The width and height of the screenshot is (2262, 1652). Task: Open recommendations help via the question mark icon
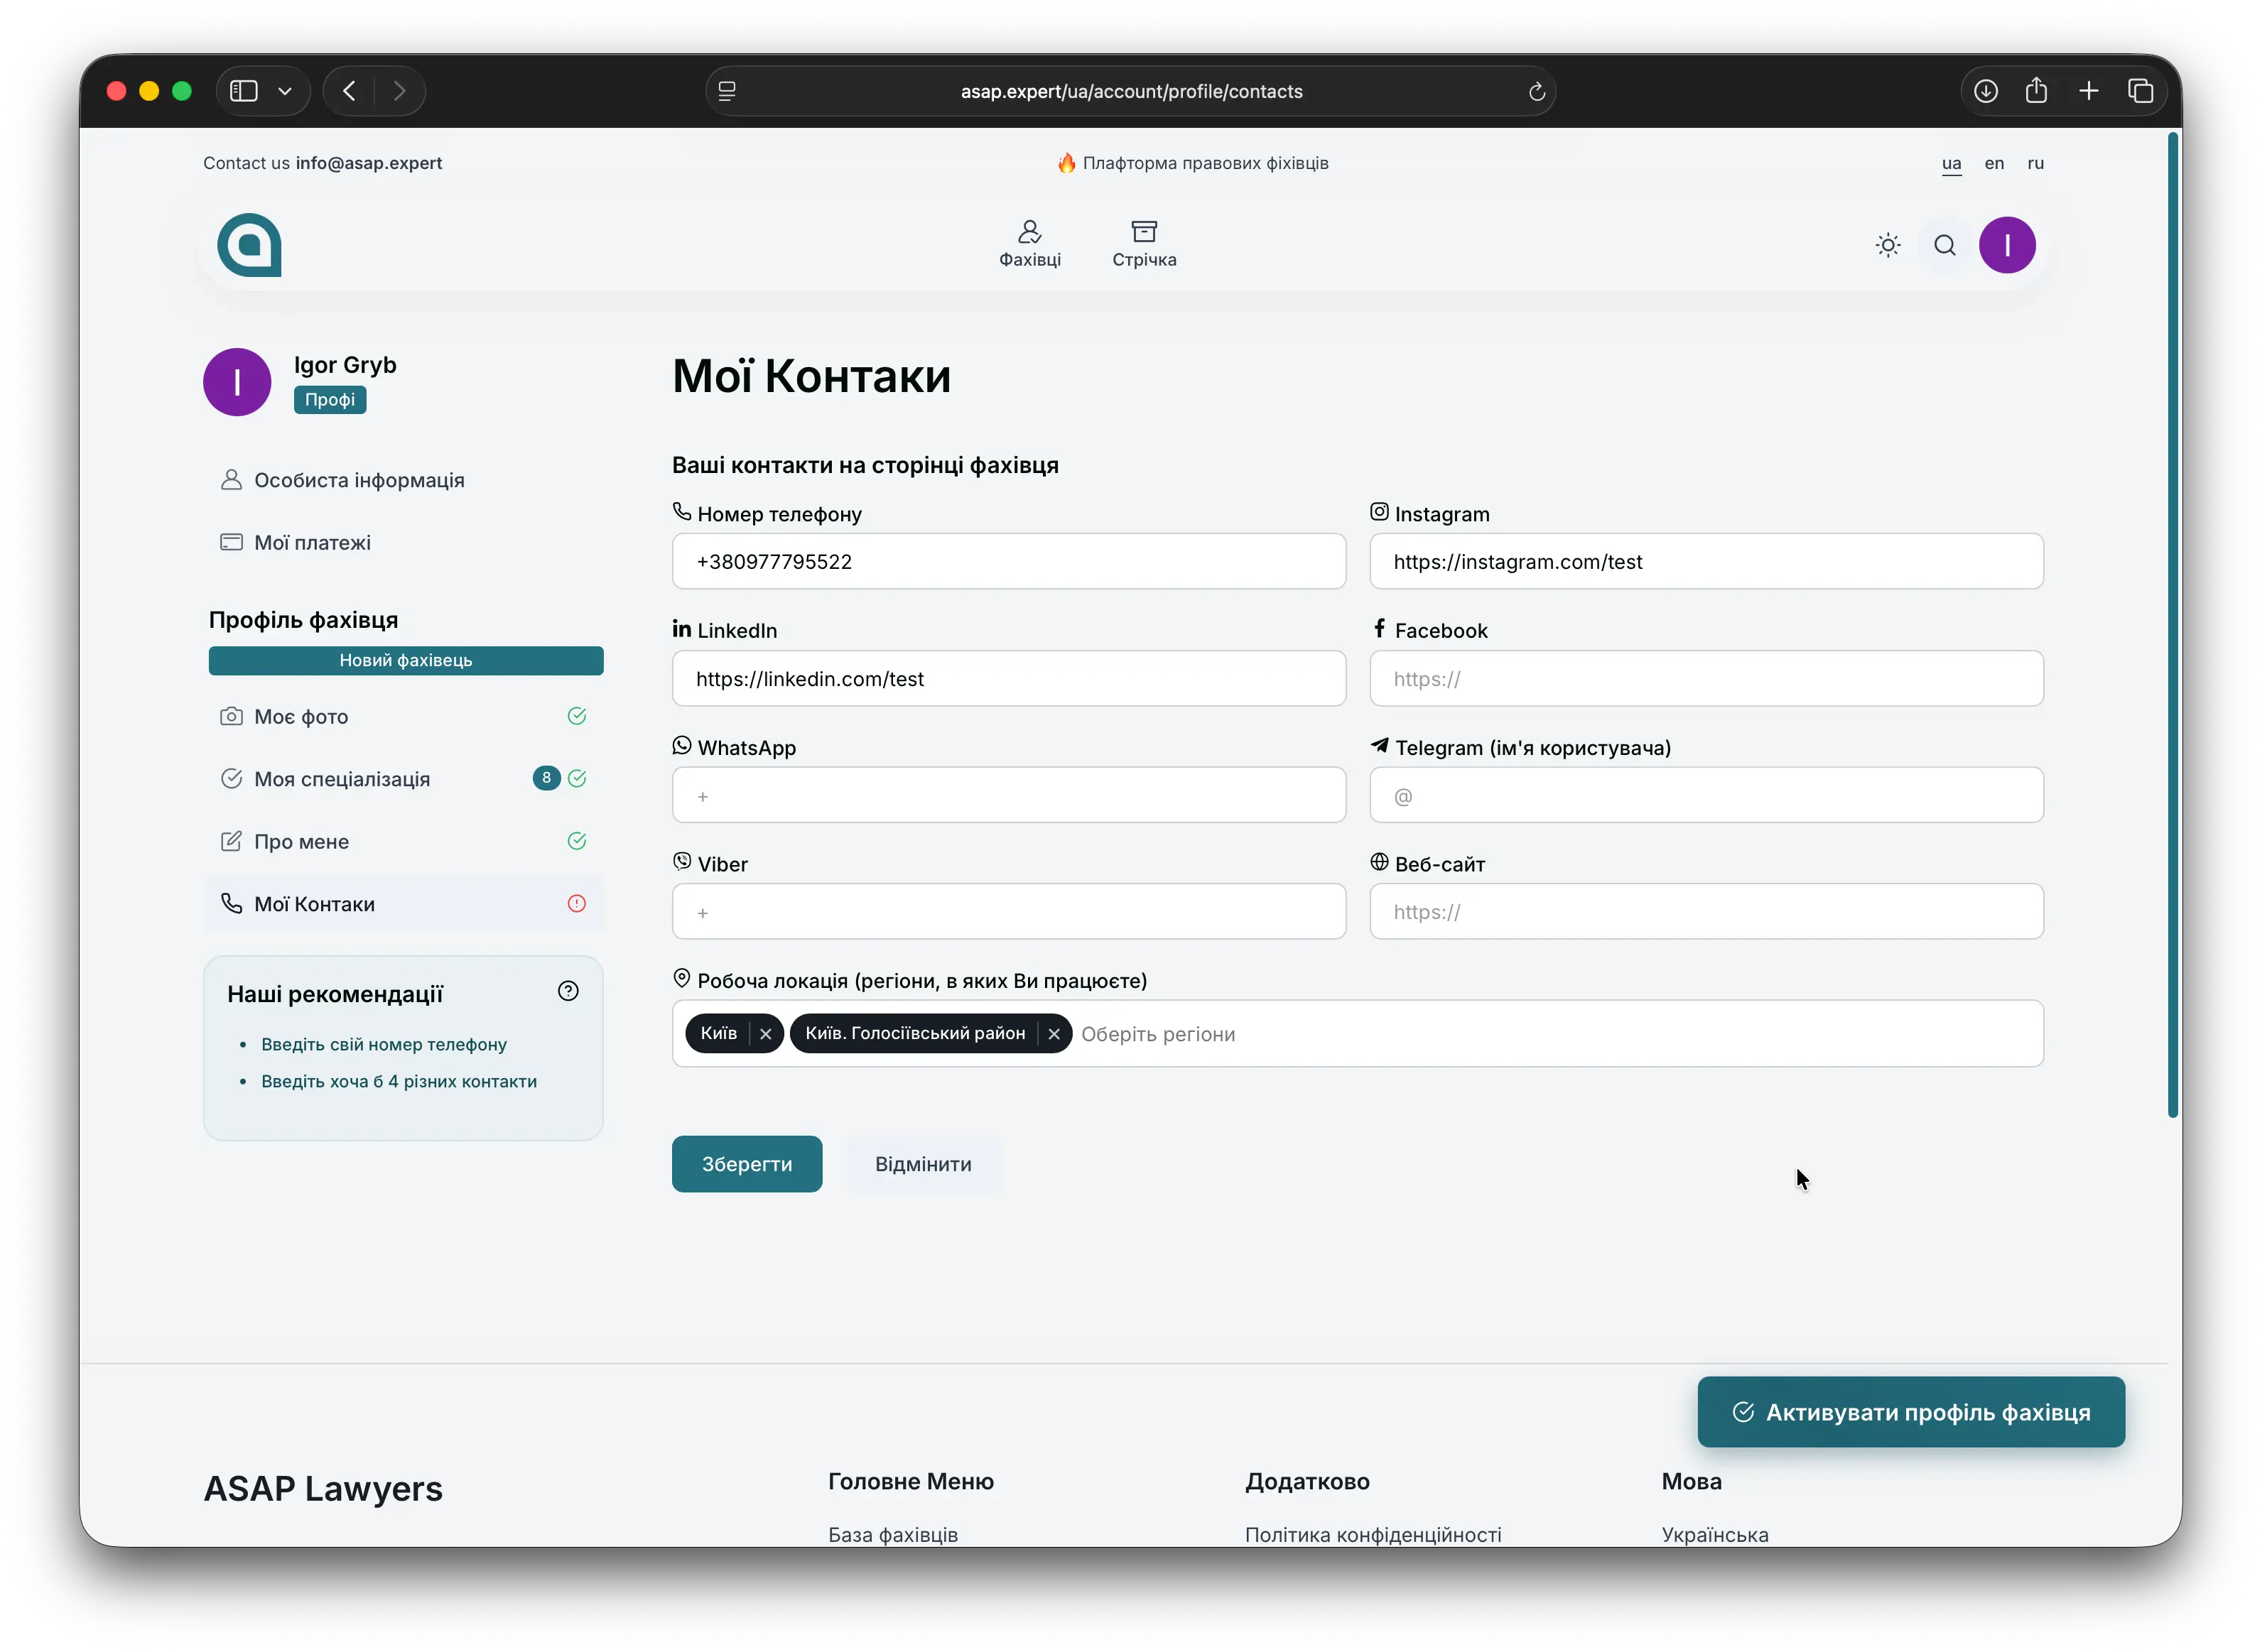(568, 991)
